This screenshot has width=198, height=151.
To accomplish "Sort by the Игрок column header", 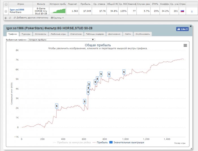I will [x=21, y=4].
